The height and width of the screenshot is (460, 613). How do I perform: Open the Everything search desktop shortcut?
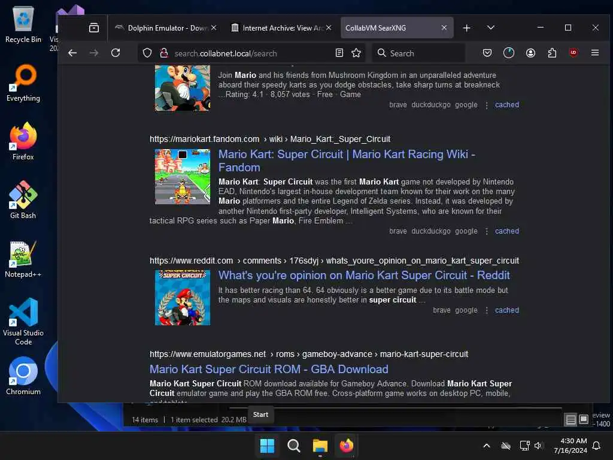coord(23,83)
